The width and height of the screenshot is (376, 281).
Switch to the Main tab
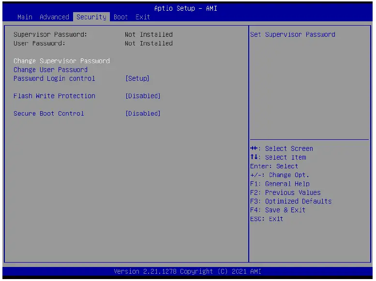coord(25,17)
